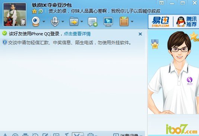Expand the voice call options arrow
The image size is (199, 136).
click(x=63, y=22)
